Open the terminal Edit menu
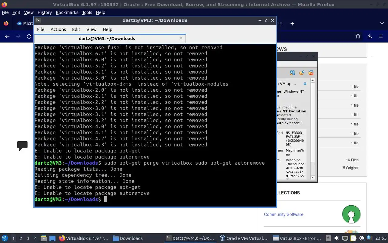Screen dimensions: 388x243 [76, 29]
